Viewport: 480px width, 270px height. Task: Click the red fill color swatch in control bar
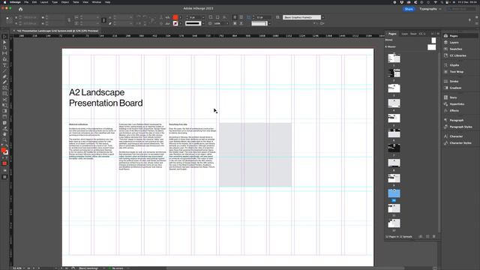[x=175, y=17]
